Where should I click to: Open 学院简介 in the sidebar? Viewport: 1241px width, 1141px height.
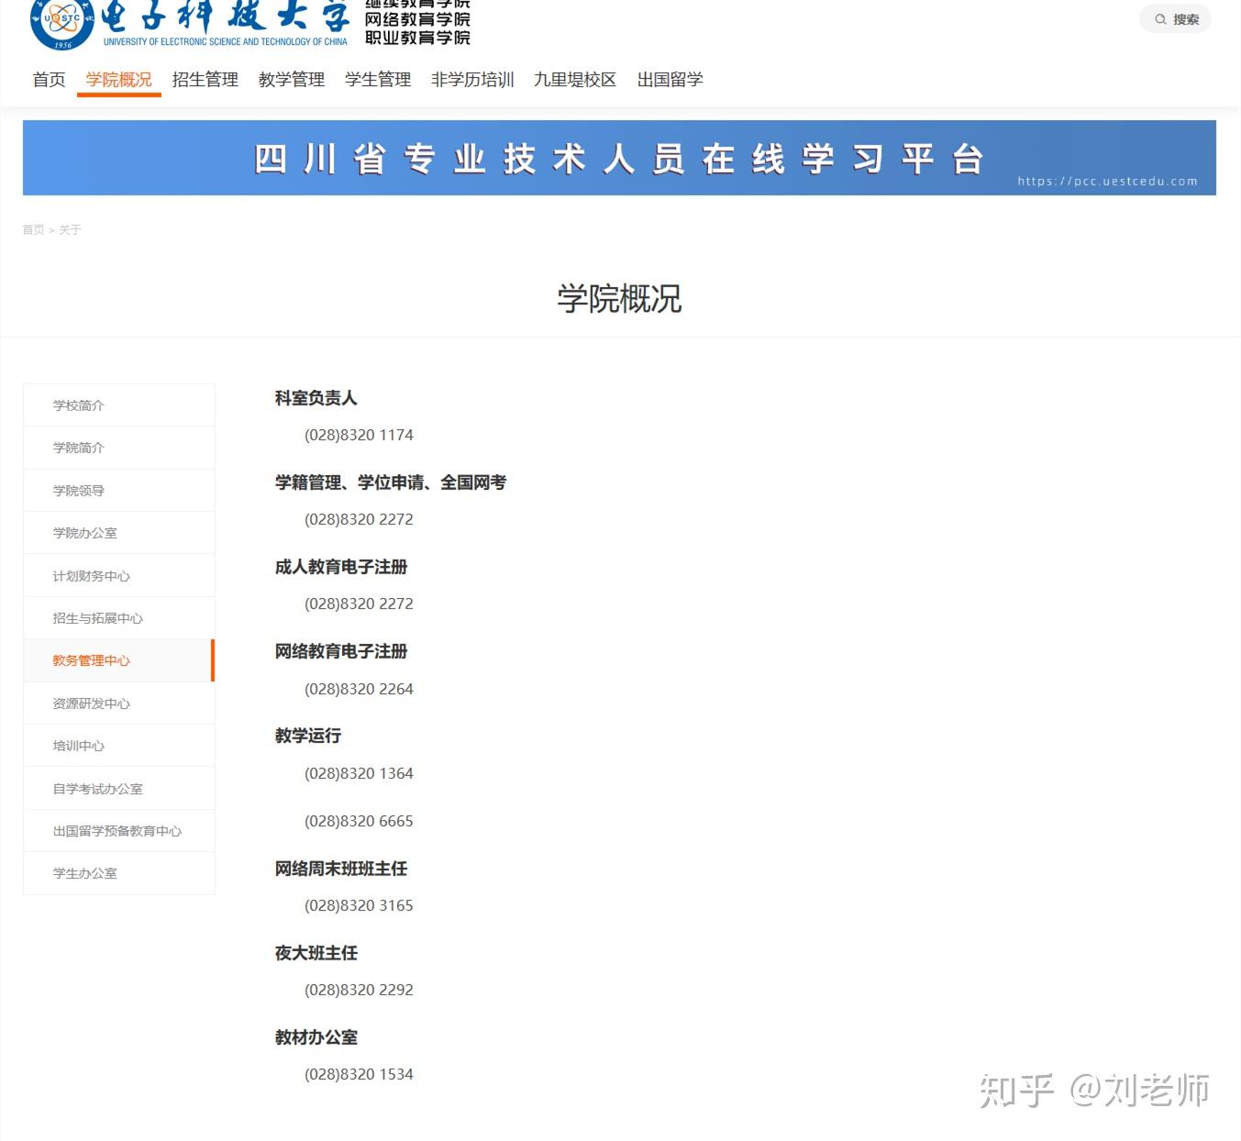pos(119,448)
